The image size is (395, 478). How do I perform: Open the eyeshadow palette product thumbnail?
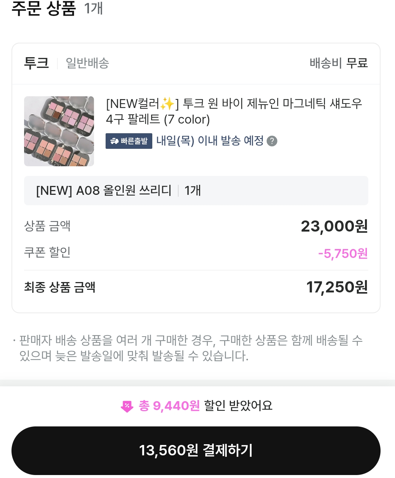[x=59, y=131]
